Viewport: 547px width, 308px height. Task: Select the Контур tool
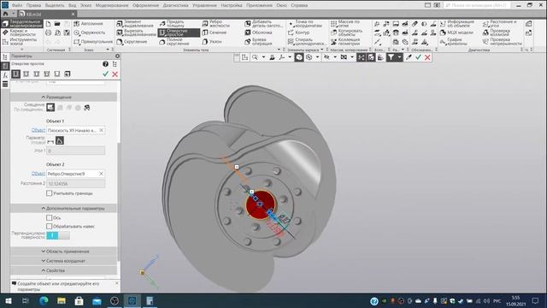coord(298,33)
